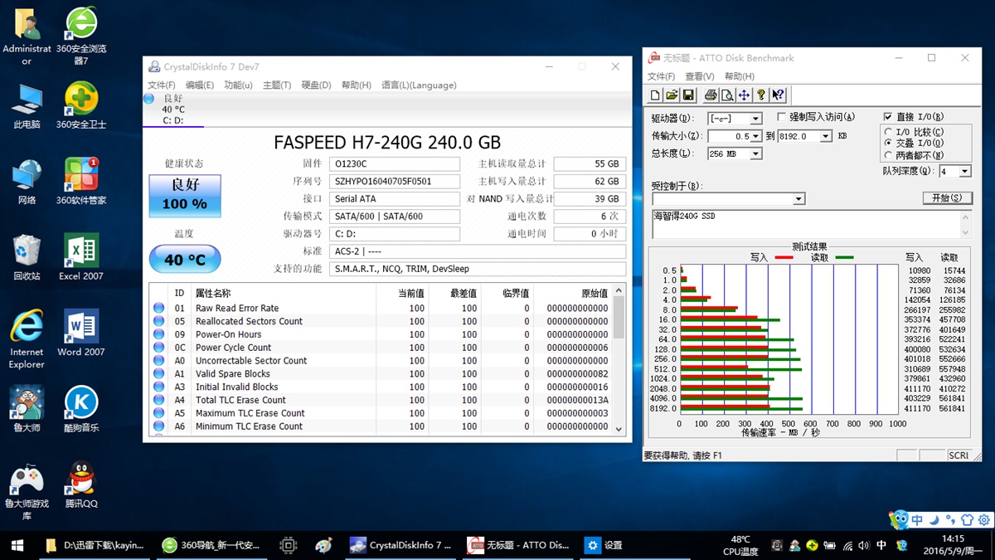Click the 良好 100% health status button

tap(185, 196)
